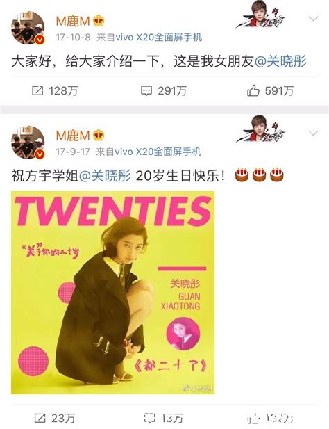Open @关晓彤 mention in birthday post
Viewport: 329px width, 429px height.
coord(105,176)
